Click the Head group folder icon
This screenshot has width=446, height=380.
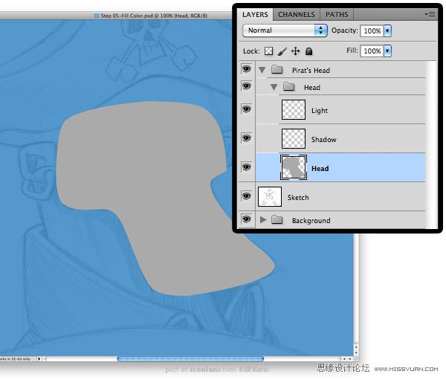pos(289,87)
